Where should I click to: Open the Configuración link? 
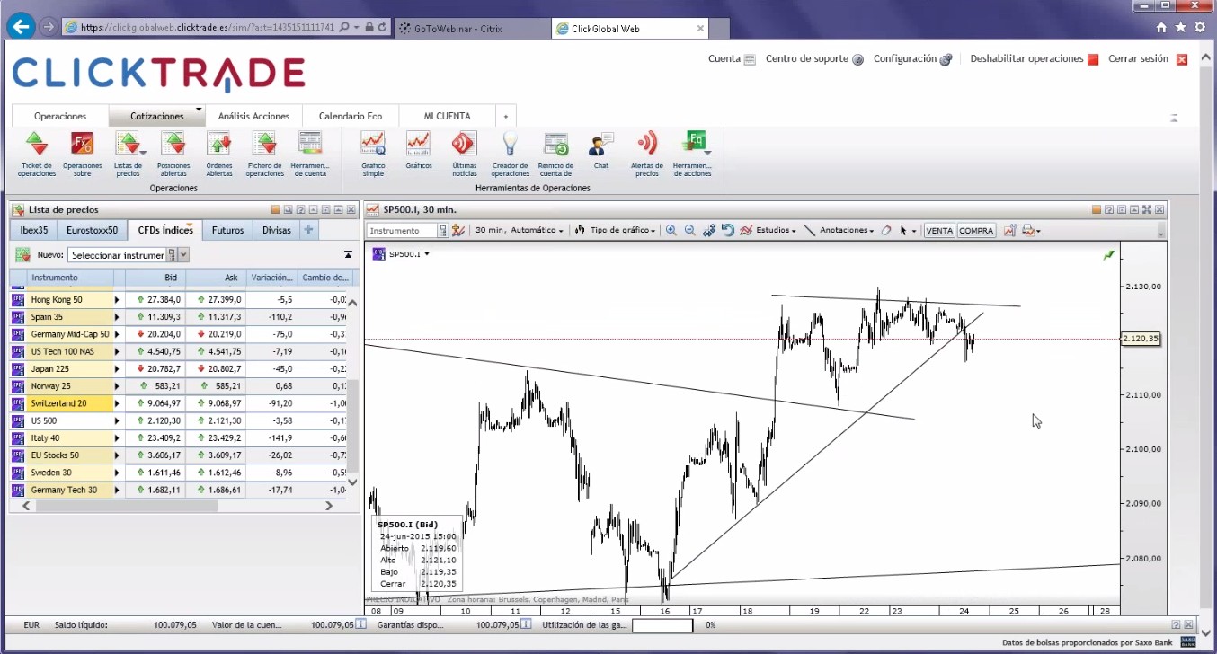pyautogui.click(x=912, y=59)
